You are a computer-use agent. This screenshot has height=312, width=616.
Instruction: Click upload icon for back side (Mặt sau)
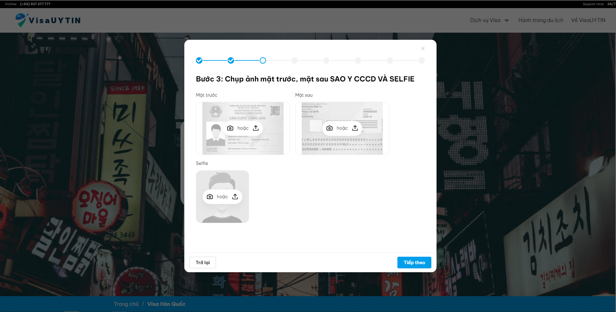pos(355,128)
